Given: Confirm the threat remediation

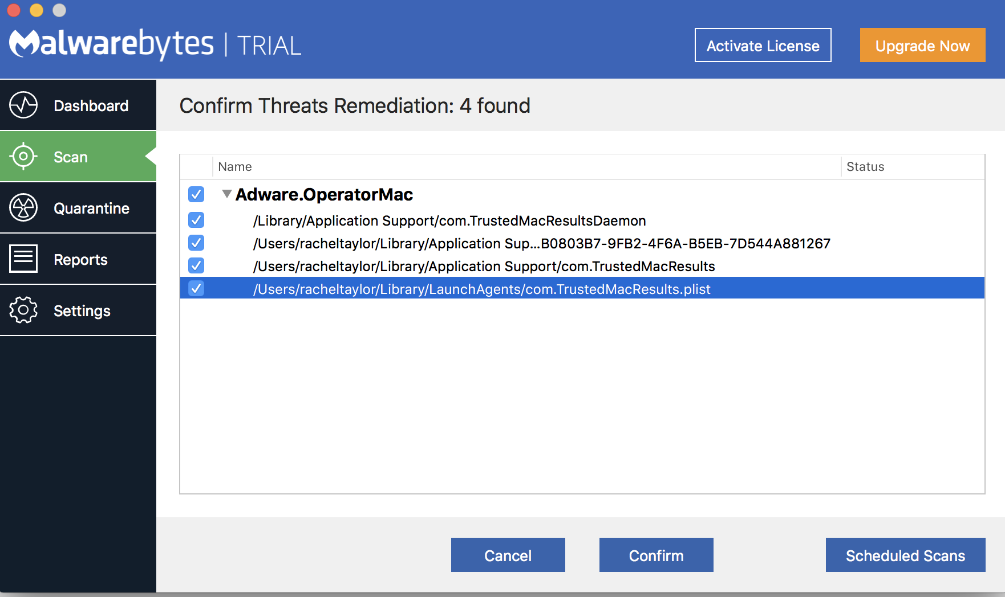Looking at the screenshot, I should pos(657,555).
